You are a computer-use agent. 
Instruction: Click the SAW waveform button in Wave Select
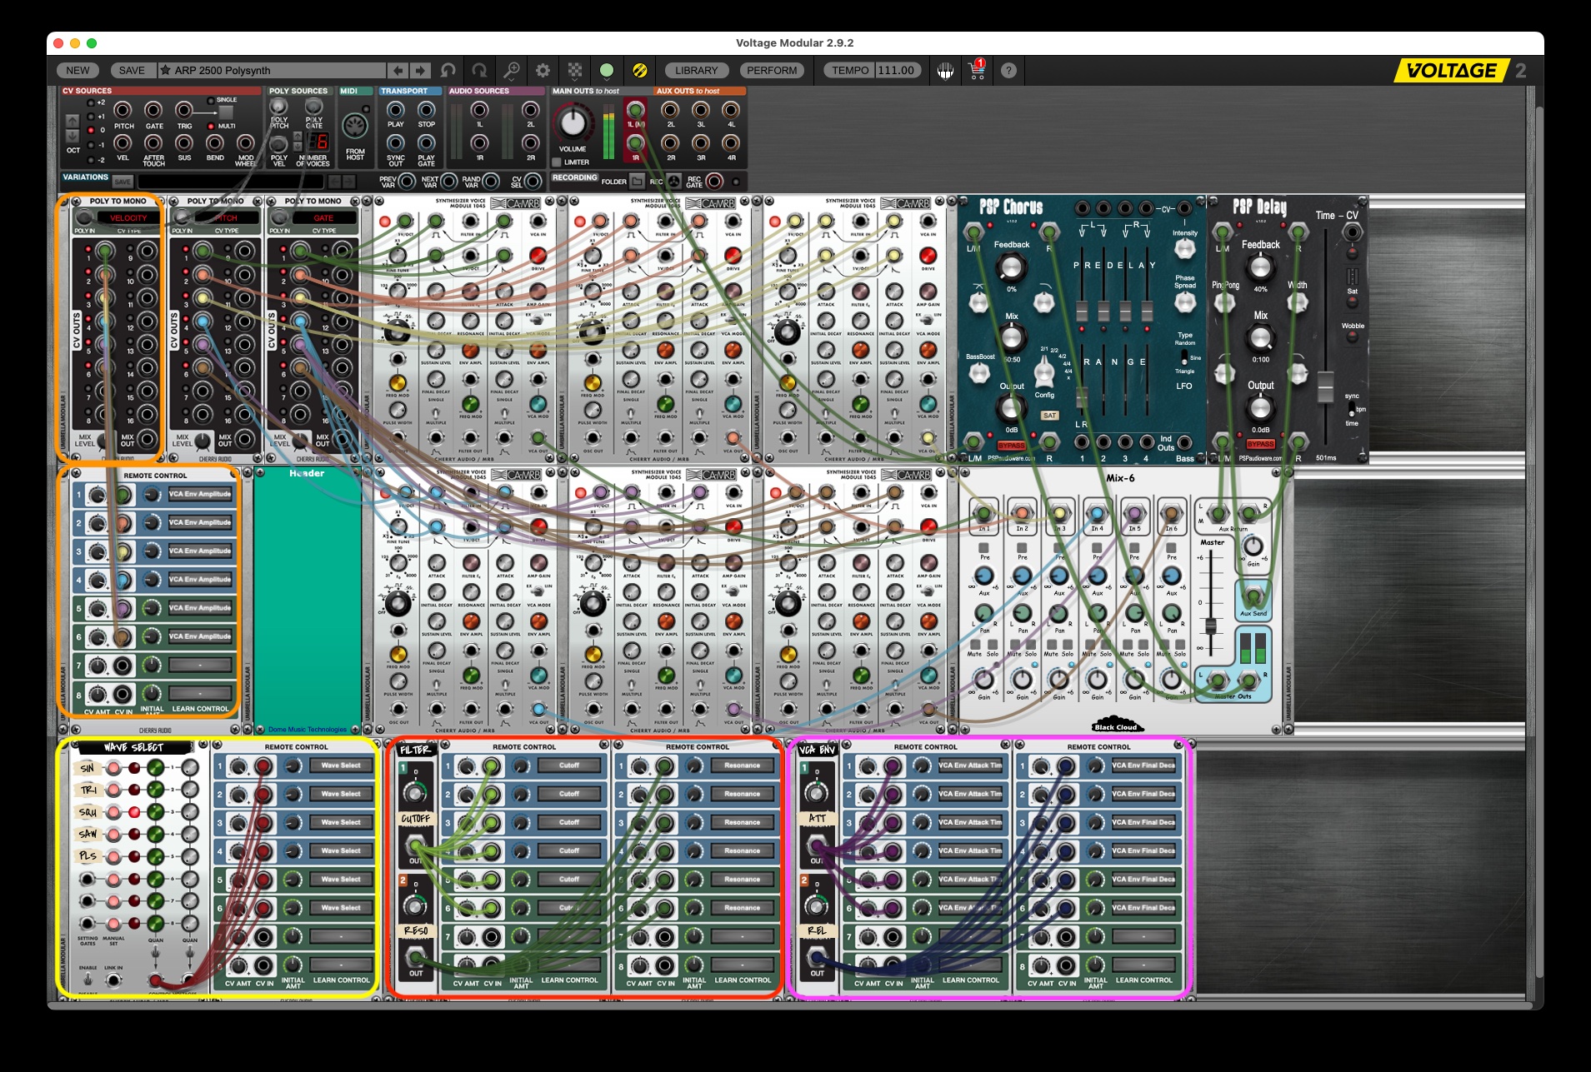pyautogui.click(x=113, y=835)
